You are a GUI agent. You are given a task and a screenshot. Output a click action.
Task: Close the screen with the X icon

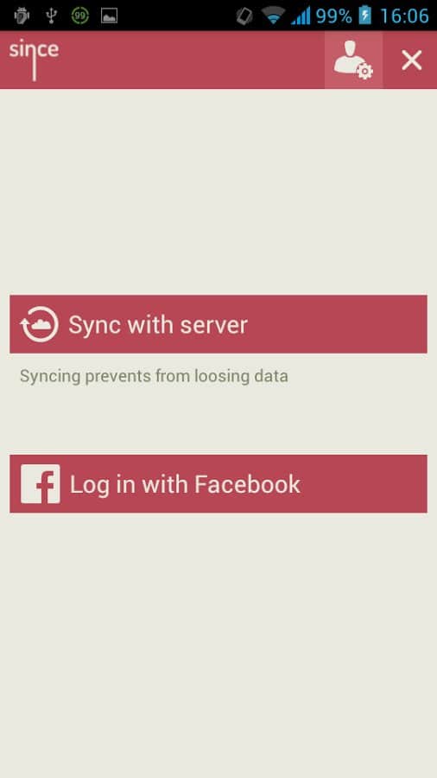click(x=411, y=61)
